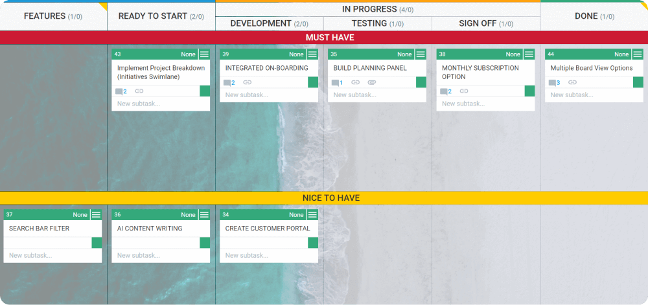Open the 'None' assignee dropdown on card 36
Image resolution: width=648 pixels, height=305 pixels.
[x=188, y=215]
